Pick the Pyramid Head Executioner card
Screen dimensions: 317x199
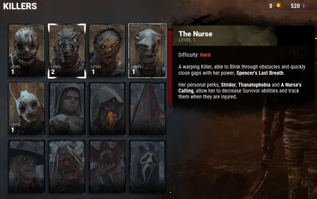(147, 108)
